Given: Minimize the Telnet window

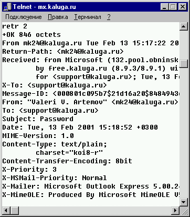Looking at the screenshot, I should (x=164, y=7).
